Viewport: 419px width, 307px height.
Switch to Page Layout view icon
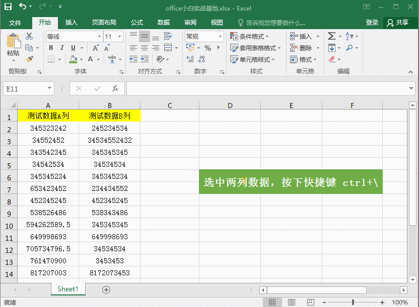(292, 302)
